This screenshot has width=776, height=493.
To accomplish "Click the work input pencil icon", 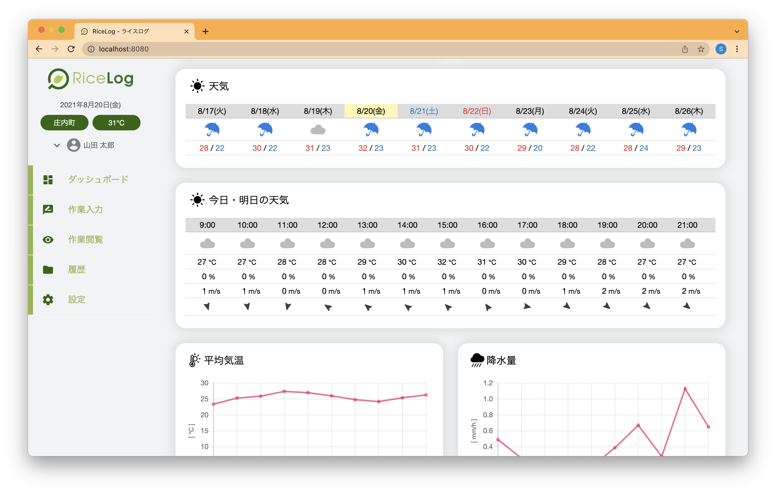I will (48, 210).
